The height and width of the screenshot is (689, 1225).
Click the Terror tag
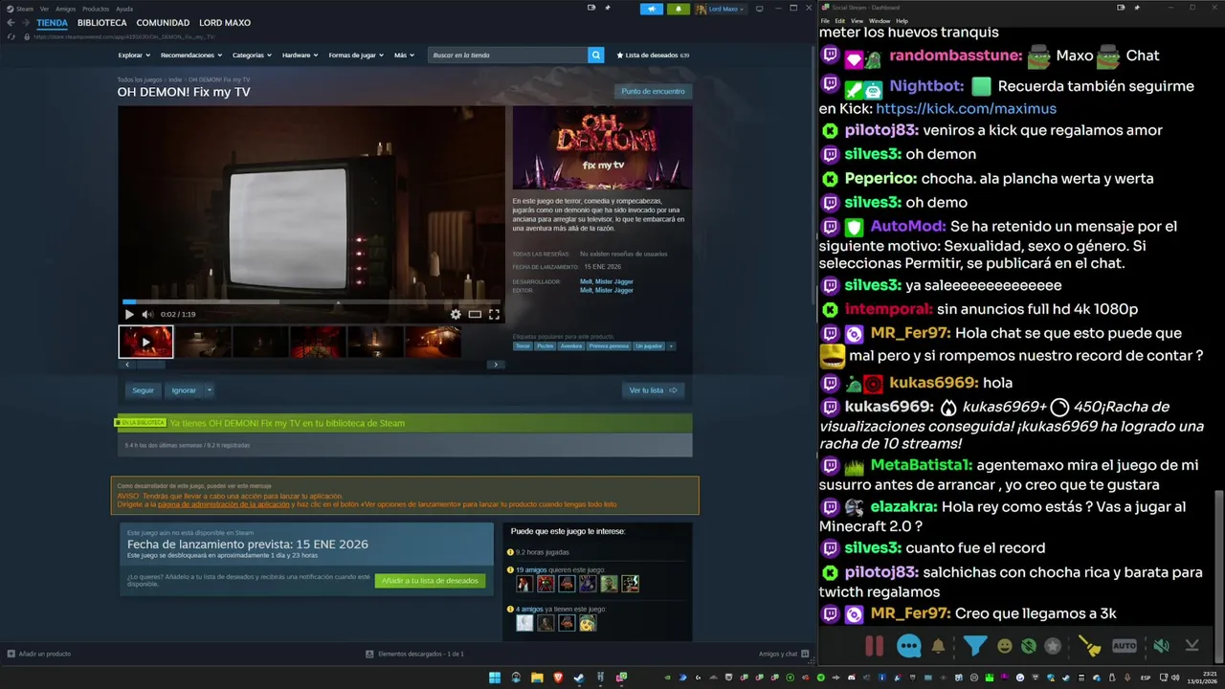523,346
